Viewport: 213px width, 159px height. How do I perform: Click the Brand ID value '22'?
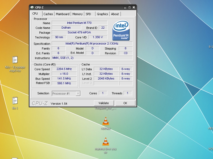tap(103, 28)
